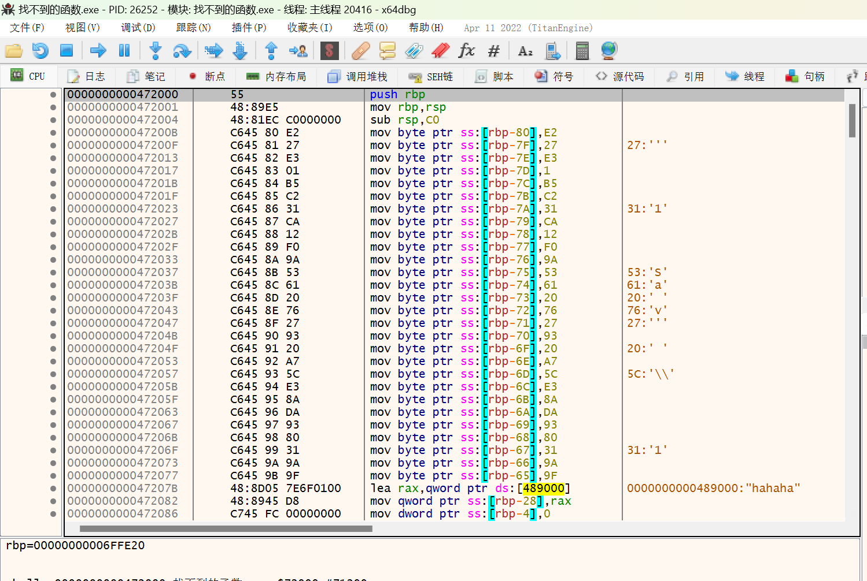Pause execution with the Pause icon

(124, 51)
